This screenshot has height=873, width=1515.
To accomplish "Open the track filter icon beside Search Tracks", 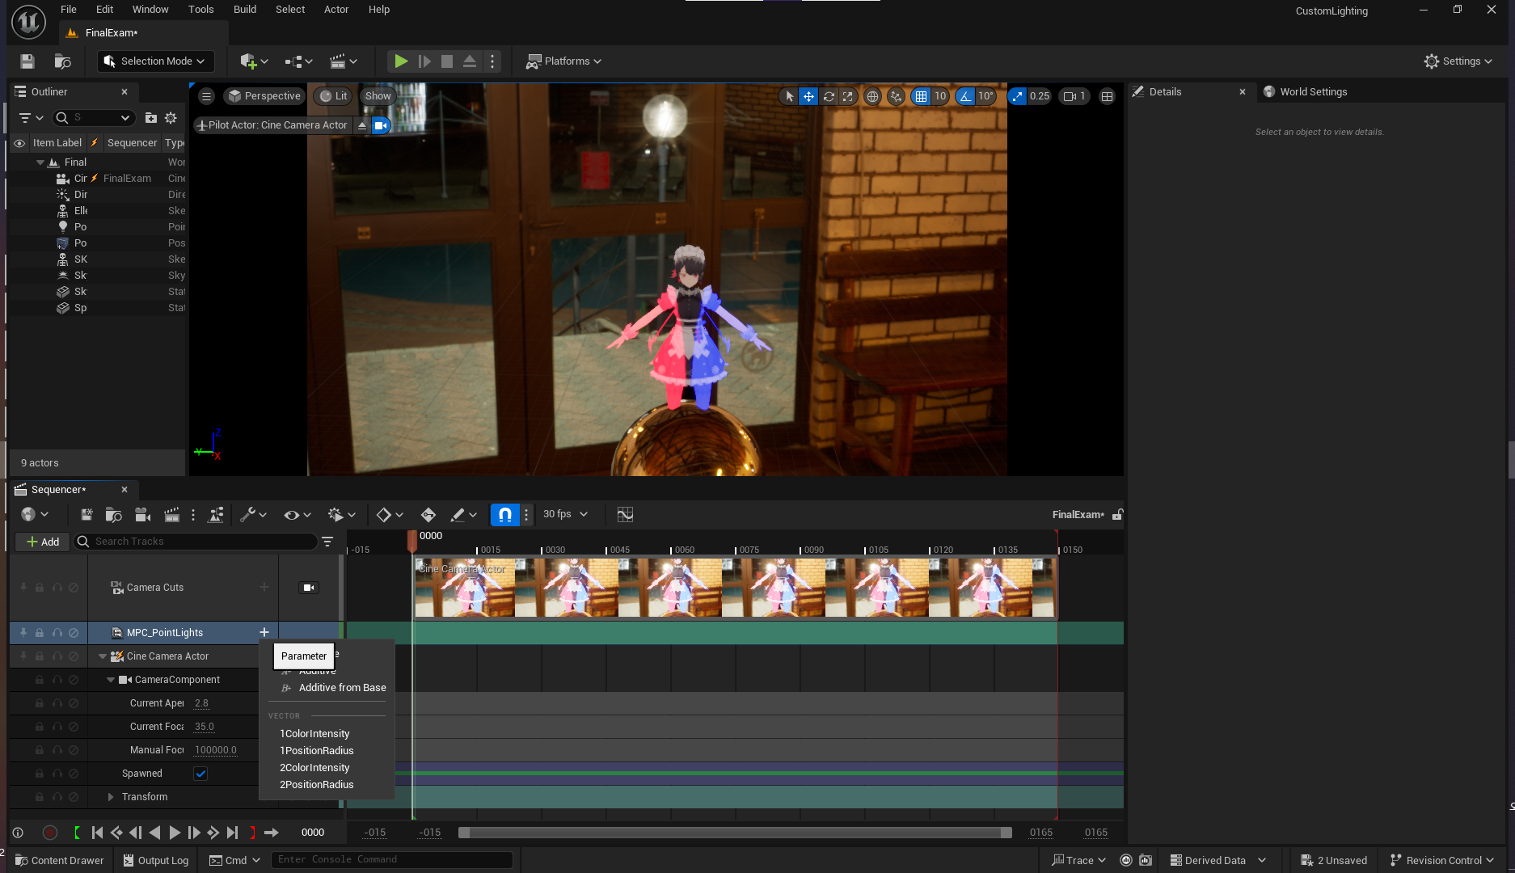I will 327,542.
